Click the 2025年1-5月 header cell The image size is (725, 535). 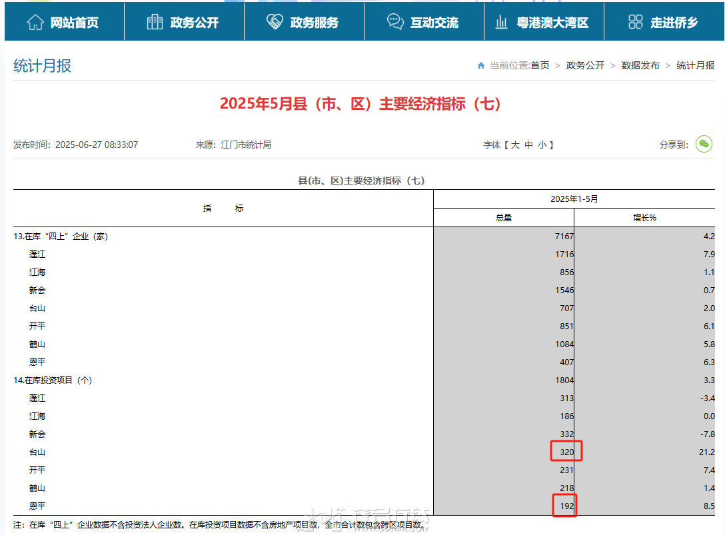coord(574,199)
